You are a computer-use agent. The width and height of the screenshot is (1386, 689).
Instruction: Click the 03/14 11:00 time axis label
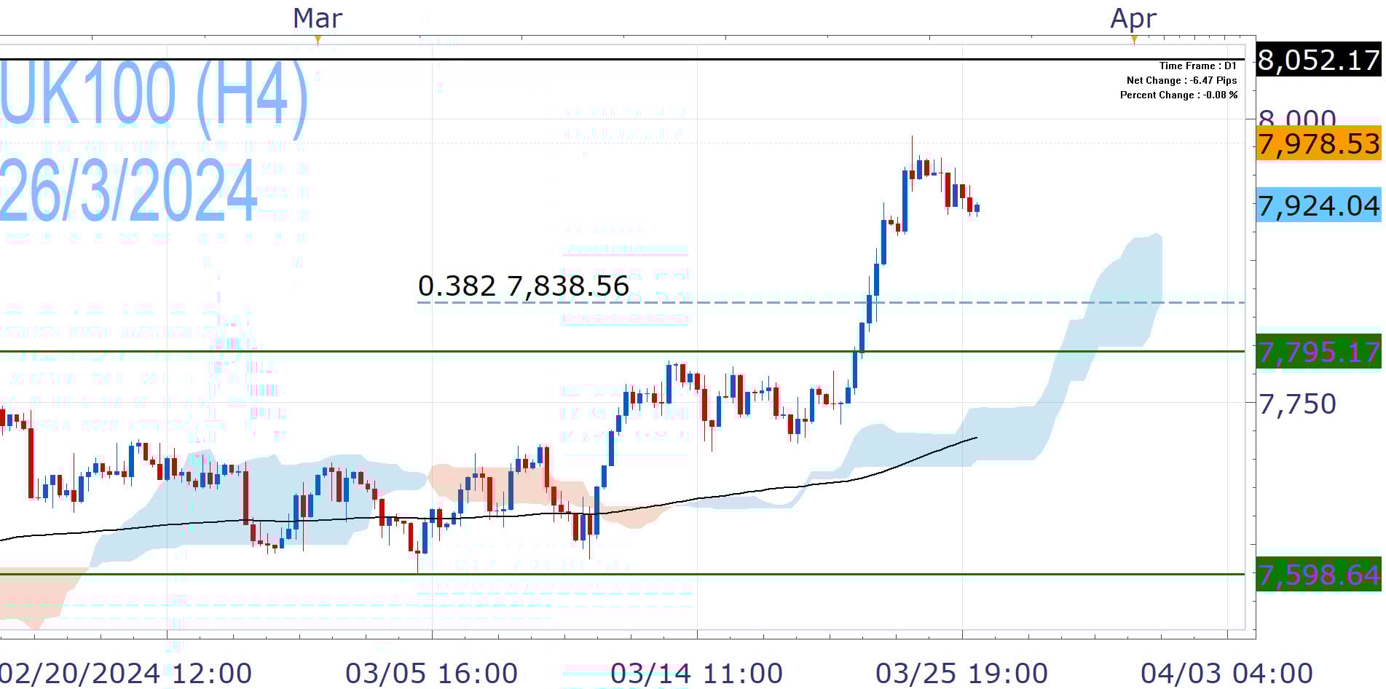696,673
